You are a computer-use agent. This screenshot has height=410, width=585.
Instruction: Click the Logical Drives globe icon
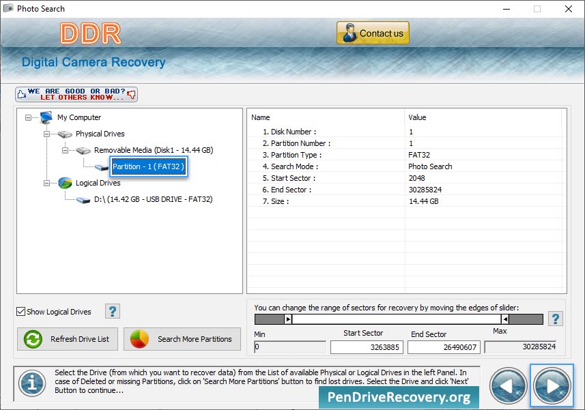click(65, 183)
